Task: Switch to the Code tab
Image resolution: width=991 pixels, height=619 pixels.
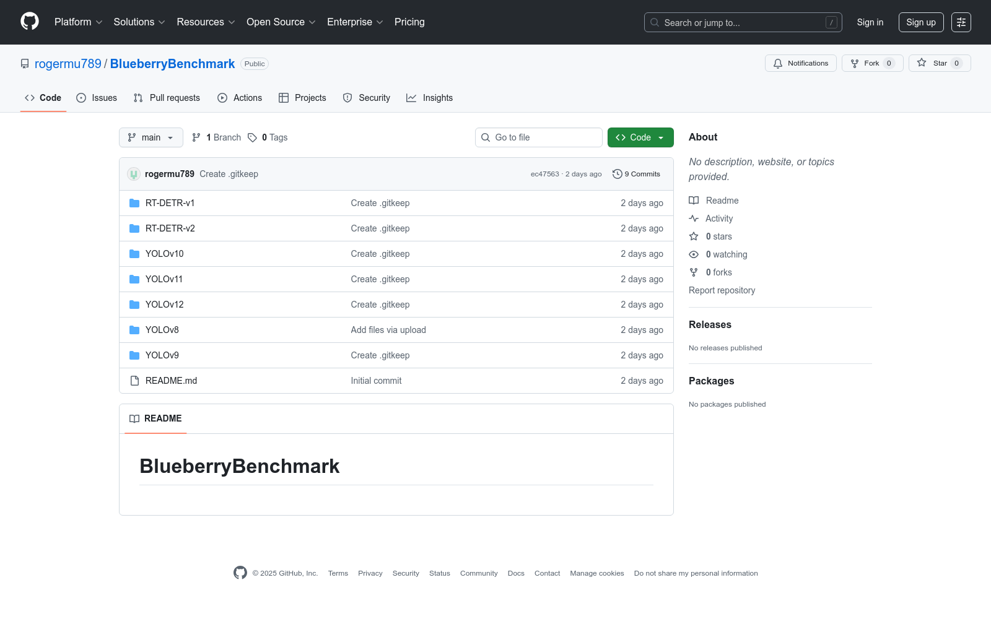Action: [x=43, y=98]
